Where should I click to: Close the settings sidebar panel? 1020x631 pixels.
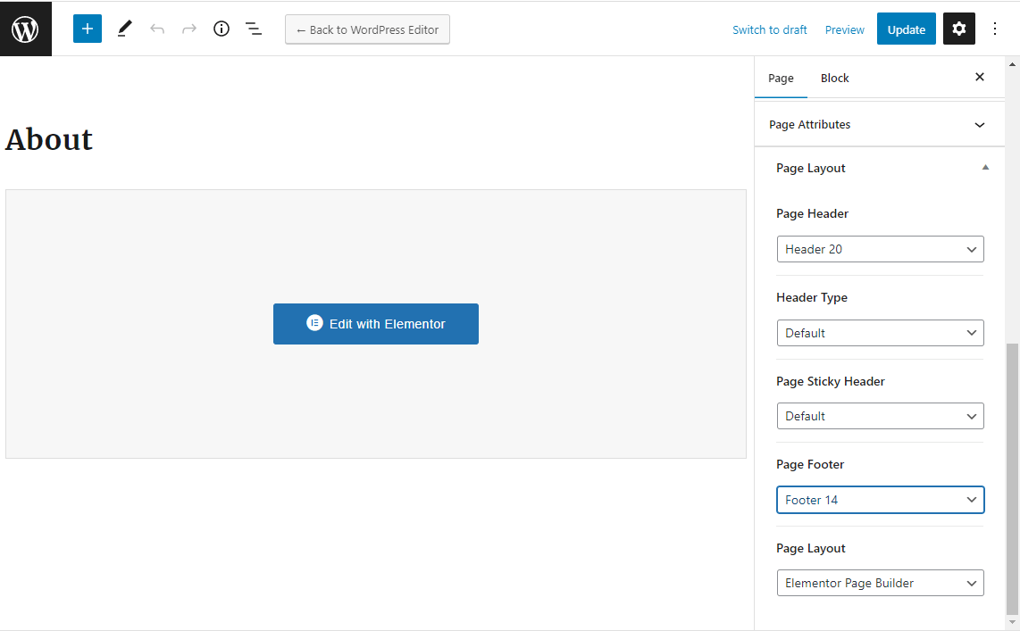[x=980, y=78]
